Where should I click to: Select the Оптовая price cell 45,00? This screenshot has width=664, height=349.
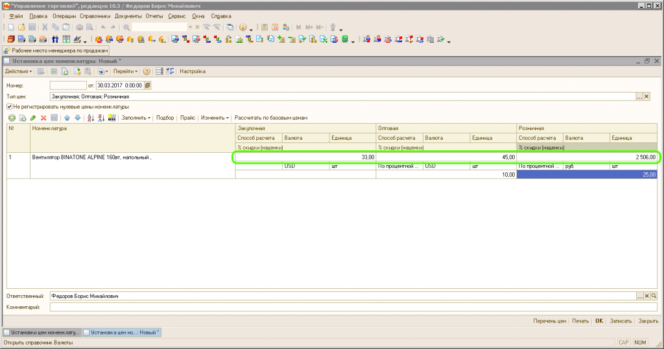(446, 157)
